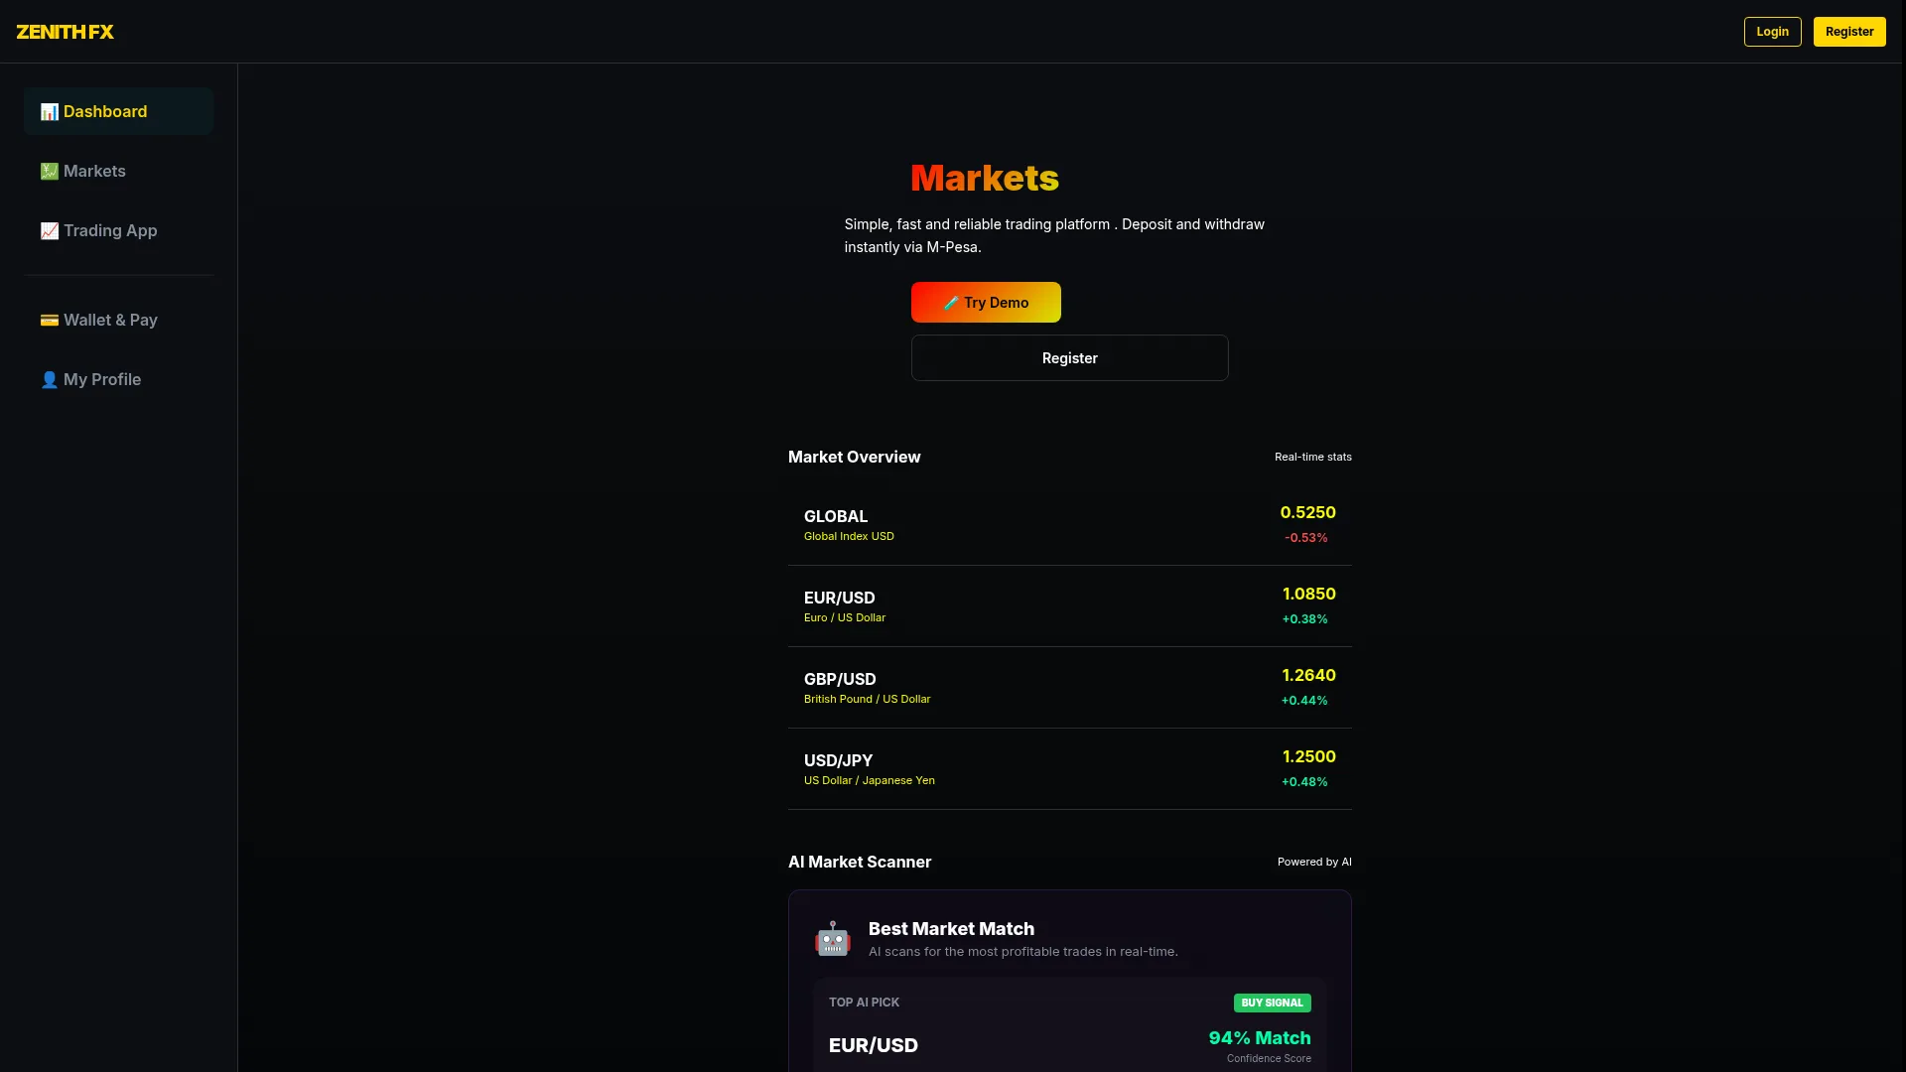Click the test tube icon on Try Demo
Screen dimensions: 1906x1072
[x=951, y=303]
